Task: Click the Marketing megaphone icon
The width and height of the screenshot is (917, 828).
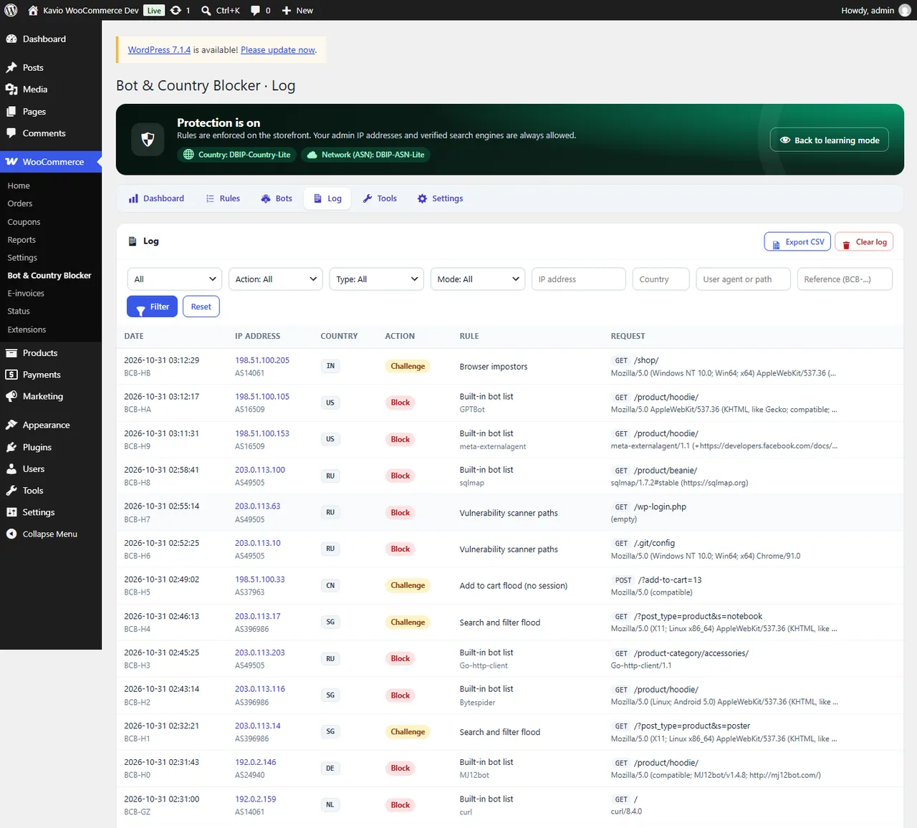Action: click(11, 396)
